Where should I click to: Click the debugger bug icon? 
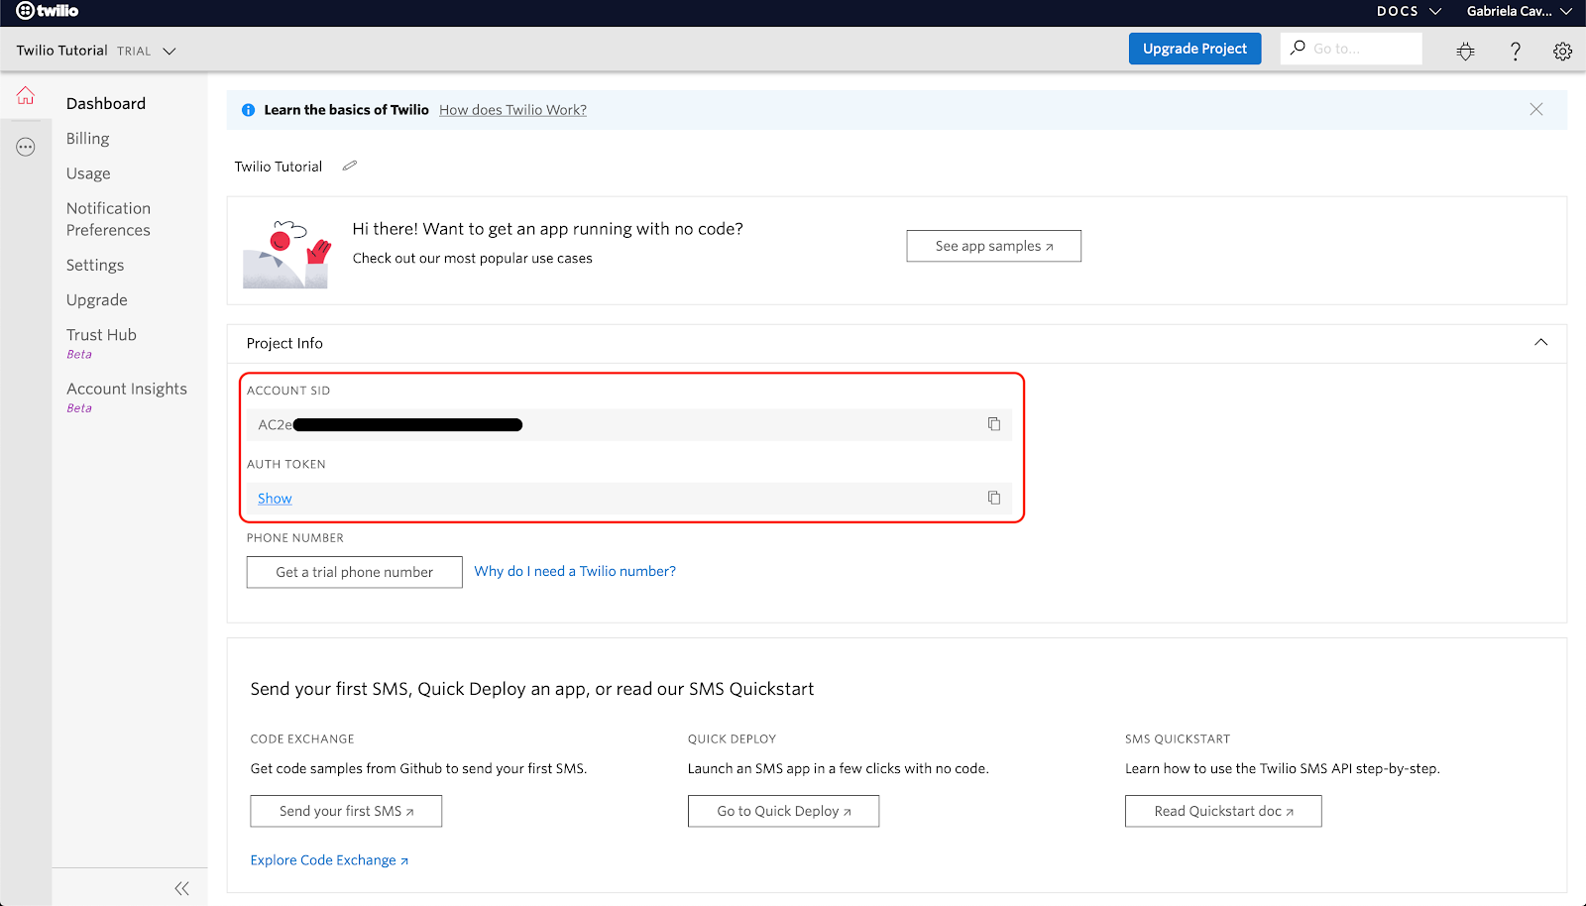click(1465, 52)
